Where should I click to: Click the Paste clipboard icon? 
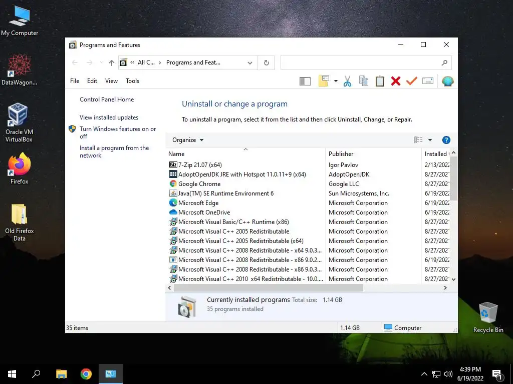click(380, 81)
